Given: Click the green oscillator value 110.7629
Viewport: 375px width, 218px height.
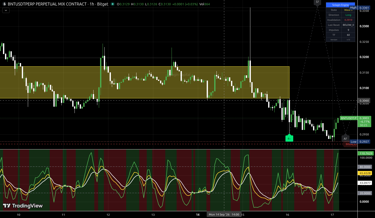Looking at the screenshot, I should [x=366, y=153].
